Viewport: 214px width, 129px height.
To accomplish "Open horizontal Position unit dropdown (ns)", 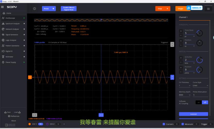I will tap(190, 46).
